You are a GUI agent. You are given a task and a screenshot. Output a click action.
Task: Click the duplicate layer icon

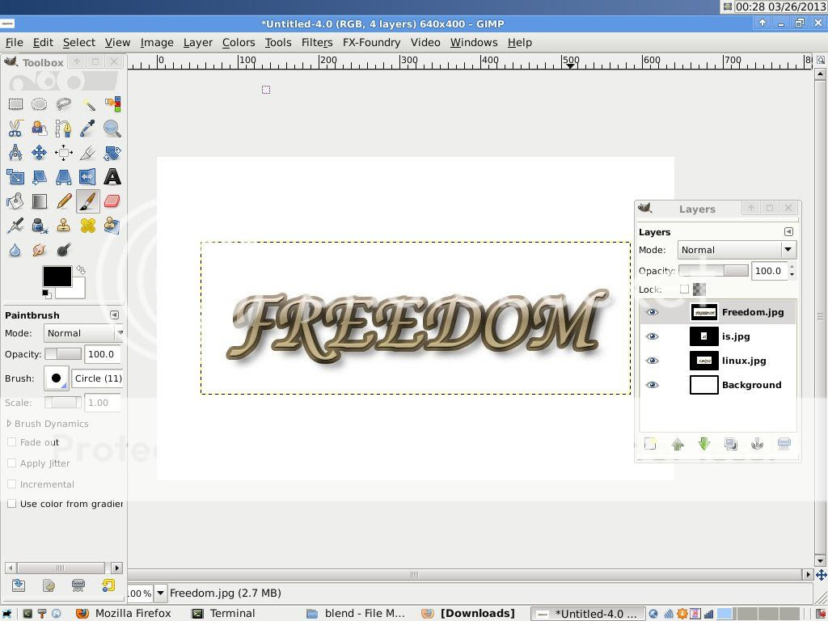coord(731,444)
